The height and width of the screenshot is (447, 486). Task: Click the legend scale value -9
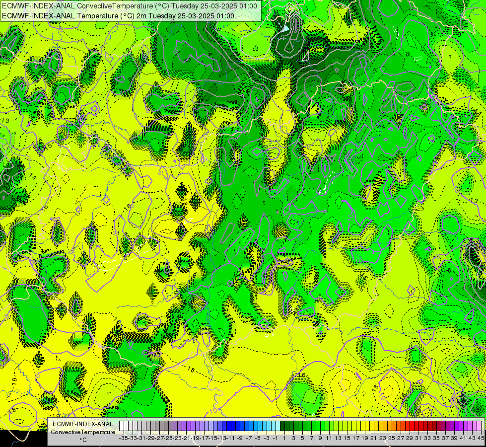pyautogui.click(x=240, y=438)
